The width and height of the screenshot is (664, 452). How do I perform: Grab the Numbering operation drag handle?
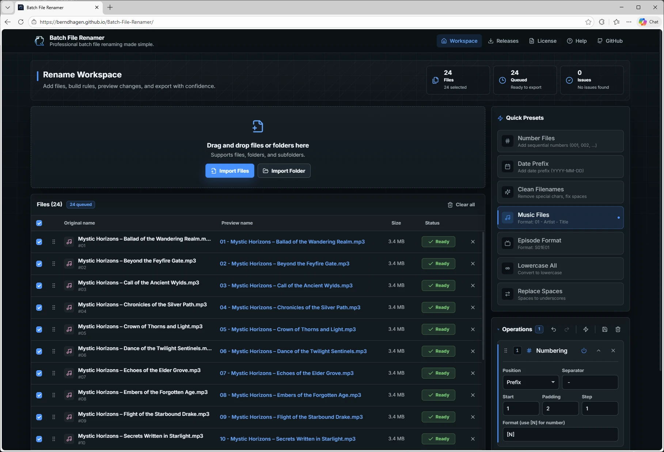pyautogui.click(x=506, y=351)
